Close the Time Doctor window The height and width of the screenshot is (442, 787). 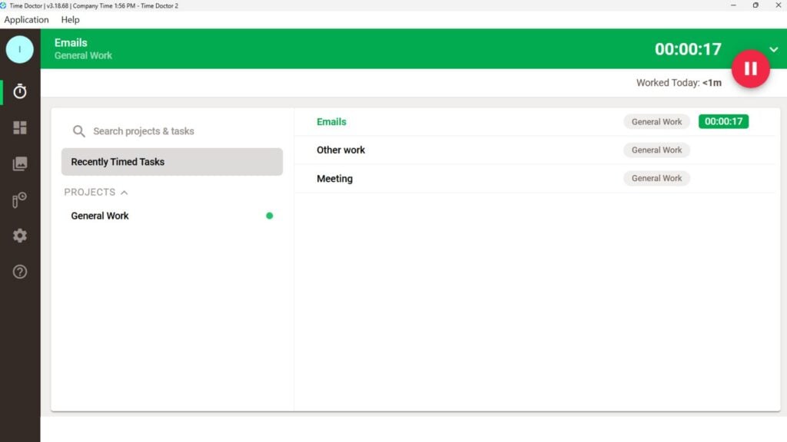point(778,5)
